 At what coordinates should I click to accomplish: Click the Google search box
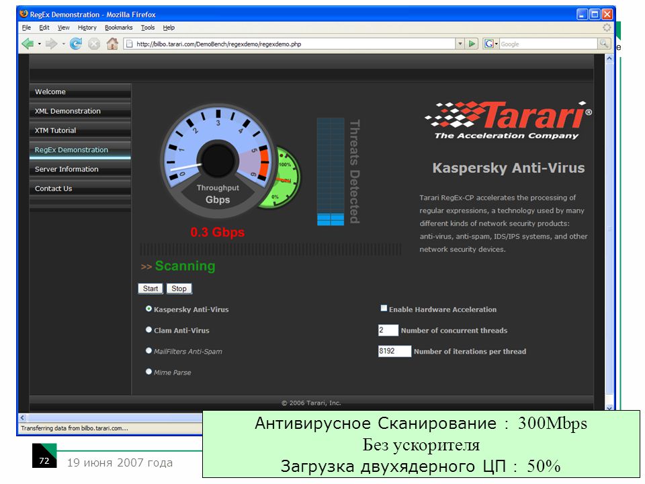548,44
